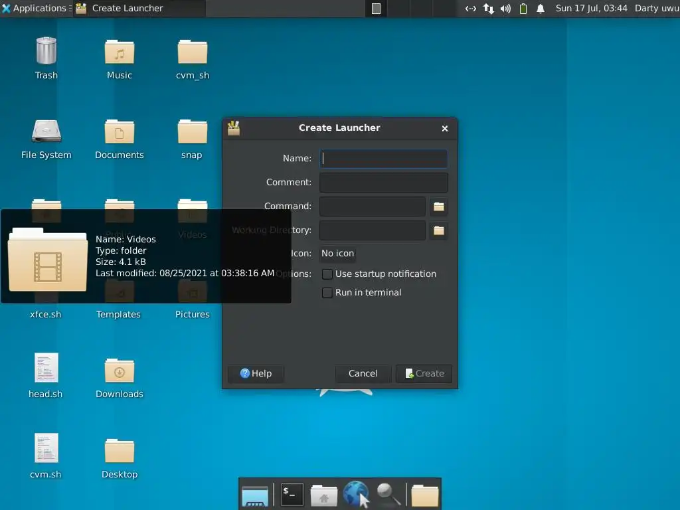Viewport: 680px width, 510px height.
Task: Select the Documents folder icon
Action: [120, 131]
